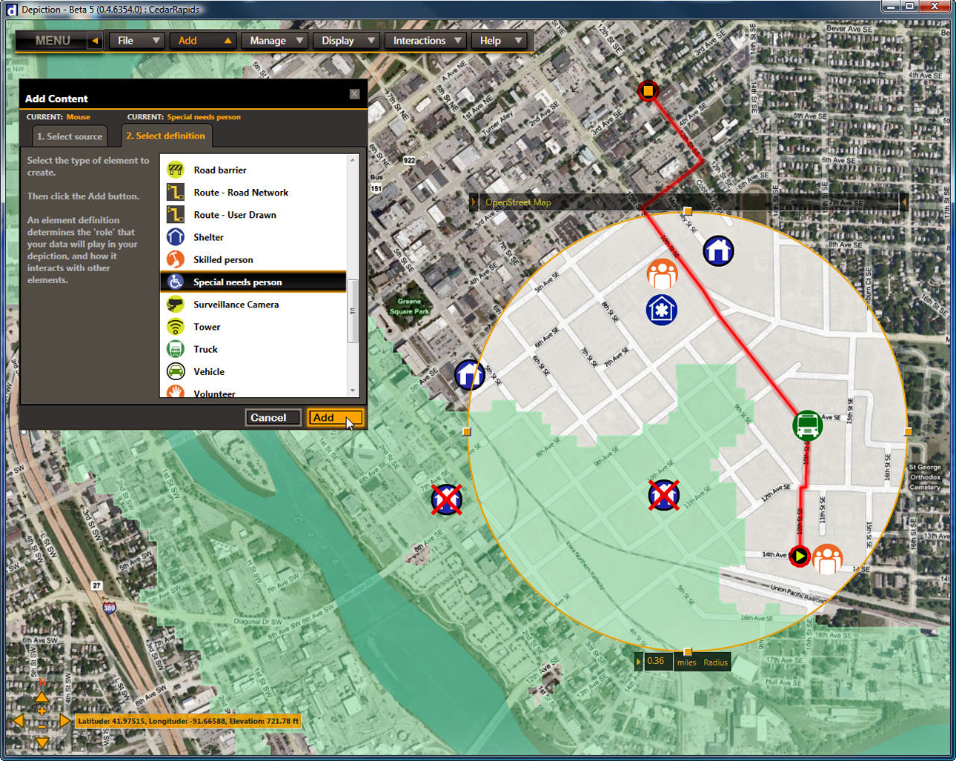Click the Cancel button
The image size is (956, 761).
(x=273, y=418)
